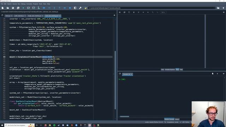Open the Edit menu
The height and width of the screenshot is (127, 226).
[x=5, y=4]
